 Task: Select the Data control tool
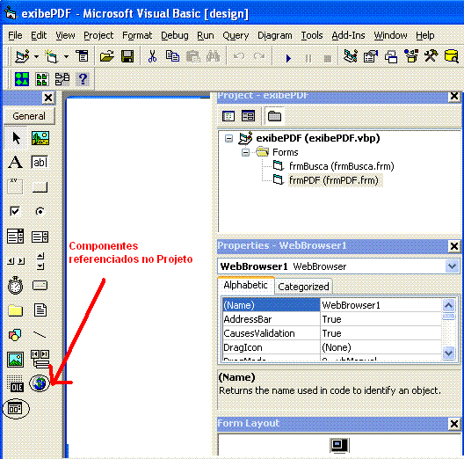click(40, 359)
